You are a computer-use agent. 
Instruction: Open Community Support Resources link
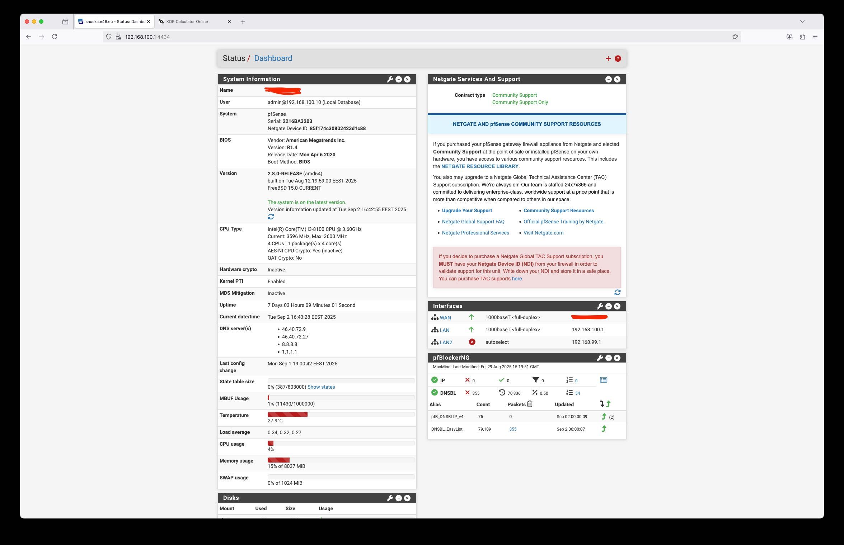[559, 211]
